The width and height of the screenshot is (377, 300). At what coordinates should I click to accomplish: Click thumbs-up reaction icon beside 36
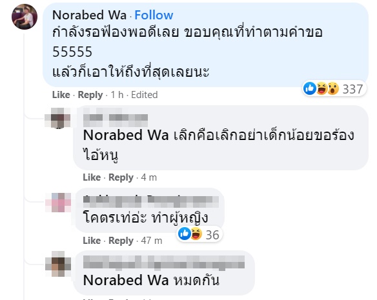(x=185, y=234)
